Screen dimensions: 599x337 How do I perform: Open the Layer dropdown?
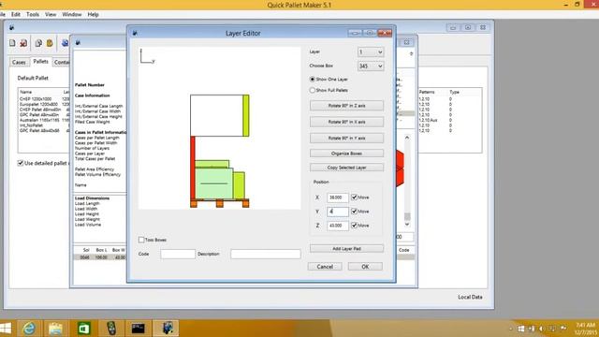[x=371, y=52]
